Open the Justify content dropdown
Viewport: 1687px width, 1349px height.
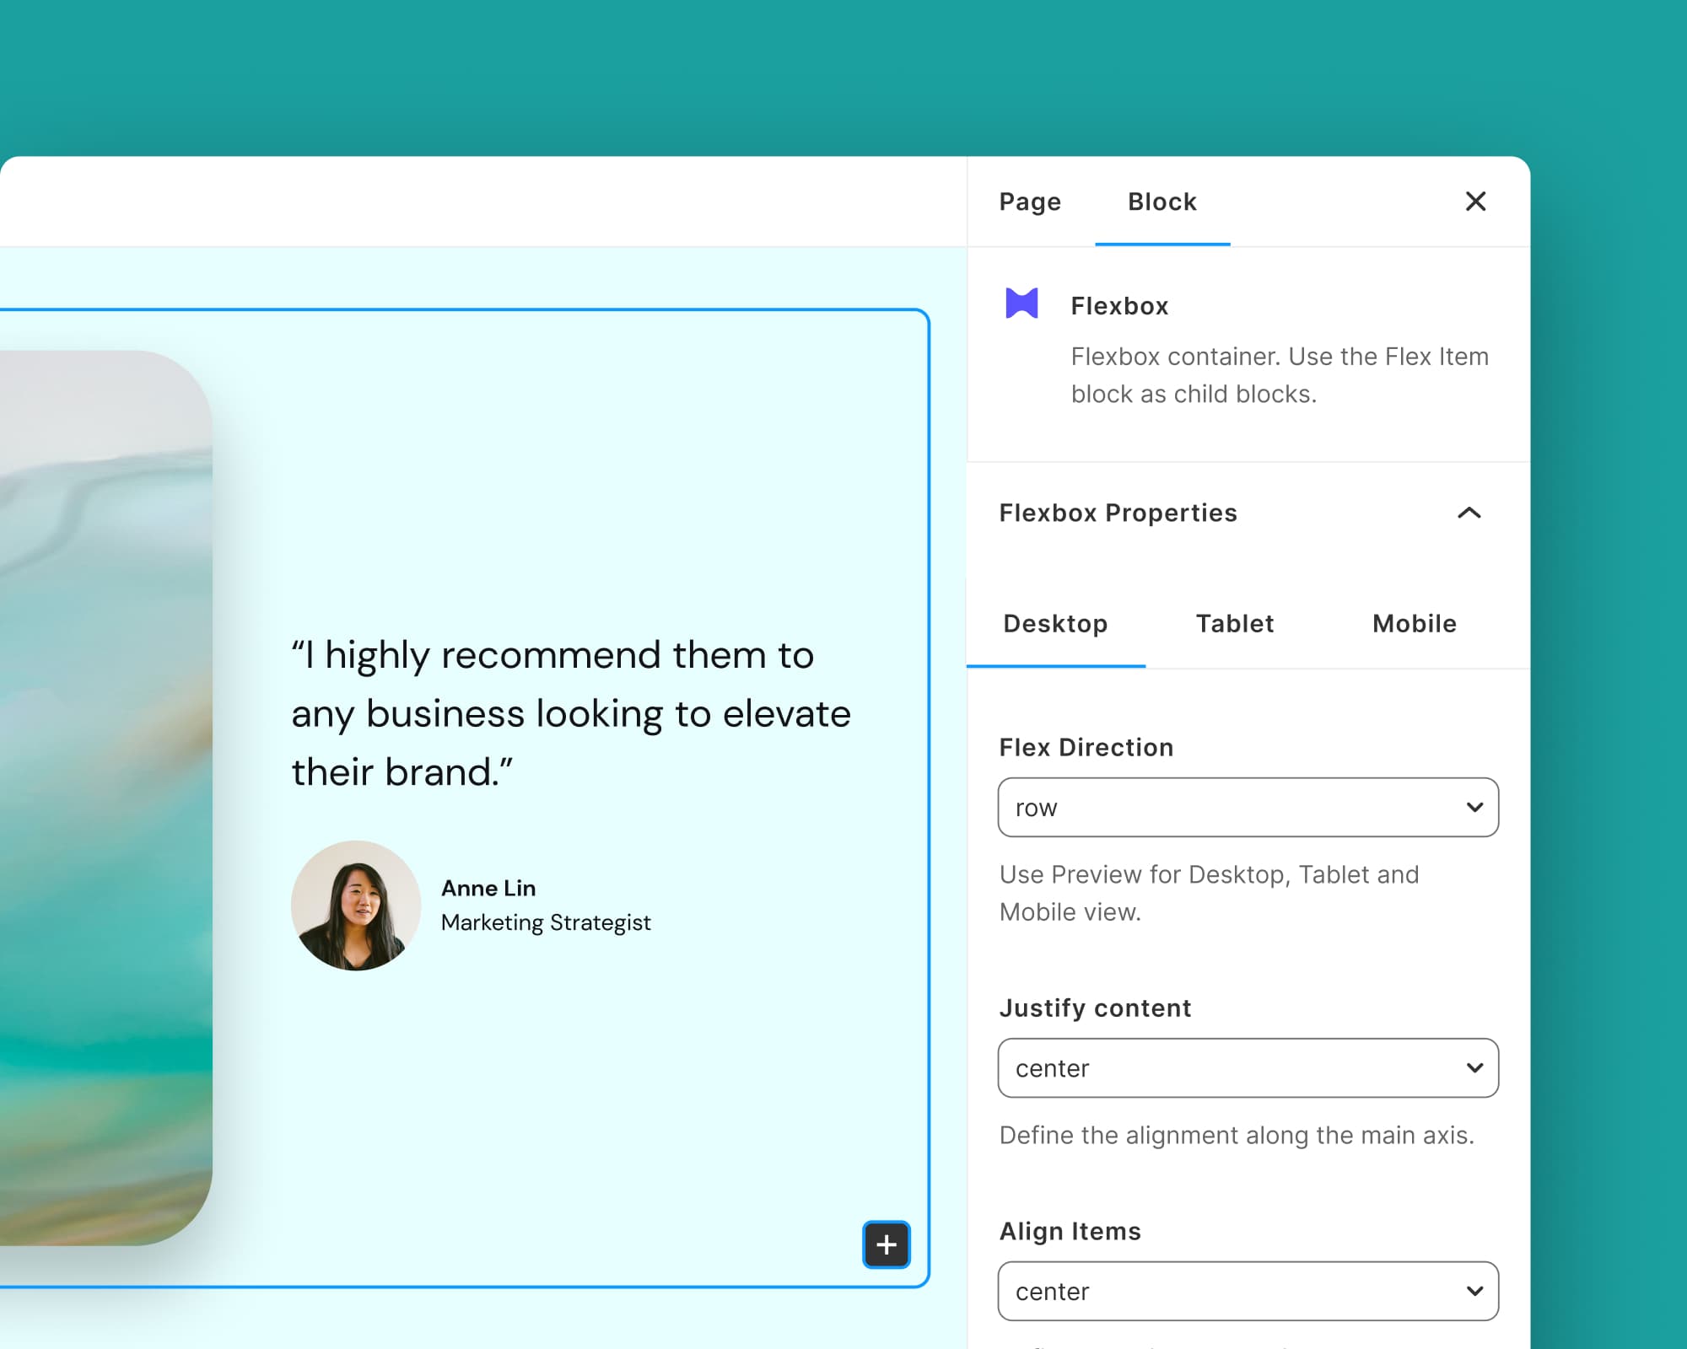click(x=1248, y=1067)
